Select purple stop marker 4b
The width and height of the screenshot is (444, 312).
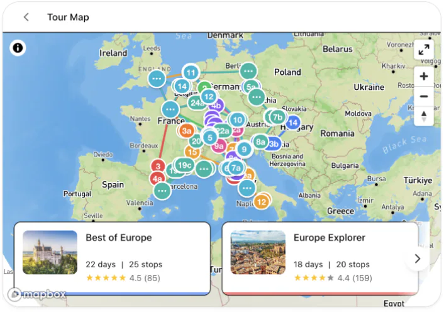[217, 106]
